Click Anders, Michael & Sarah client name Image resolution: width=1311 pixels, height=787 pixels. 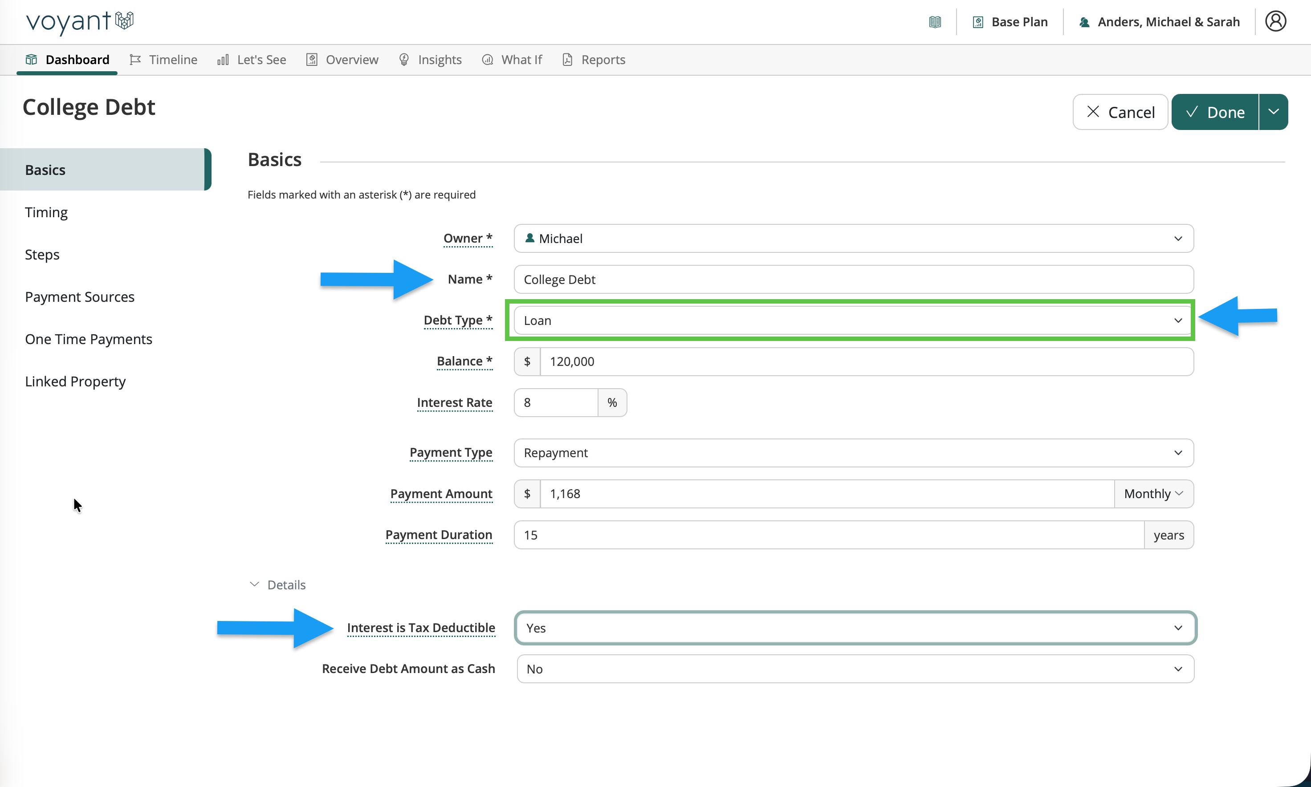[1168, 22]
